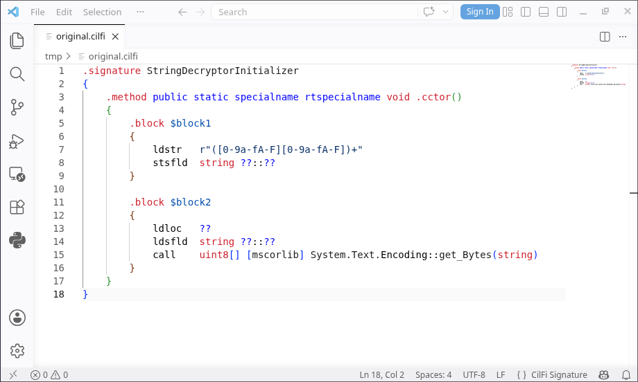The height and width of the screenshot is (382, 638).
Task: Open Customize Layout button
Action: click(x=508, y=12)
